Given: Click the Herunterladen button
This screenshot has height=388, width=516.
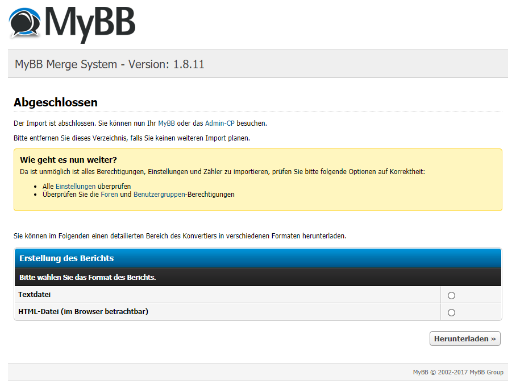Looking at the screenshot, I should click(x=465, y=339).
